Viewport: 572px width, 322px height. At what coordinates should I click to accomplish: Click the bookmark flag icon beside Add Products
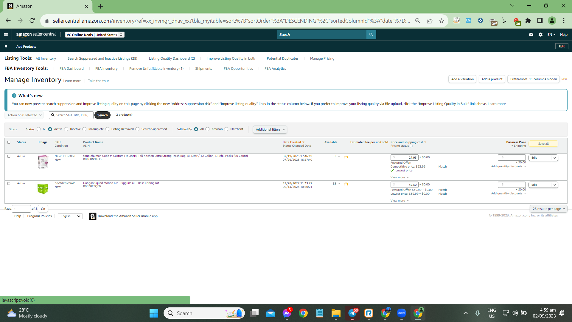[x=6, y=47]
